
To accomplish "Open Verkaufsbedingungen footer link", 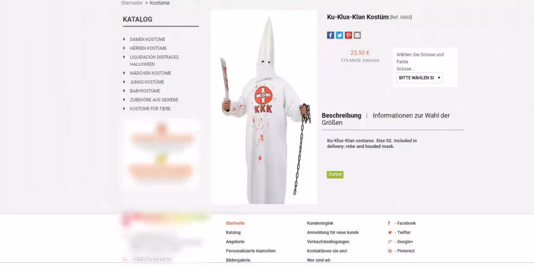I will click(x=328, y=242).
